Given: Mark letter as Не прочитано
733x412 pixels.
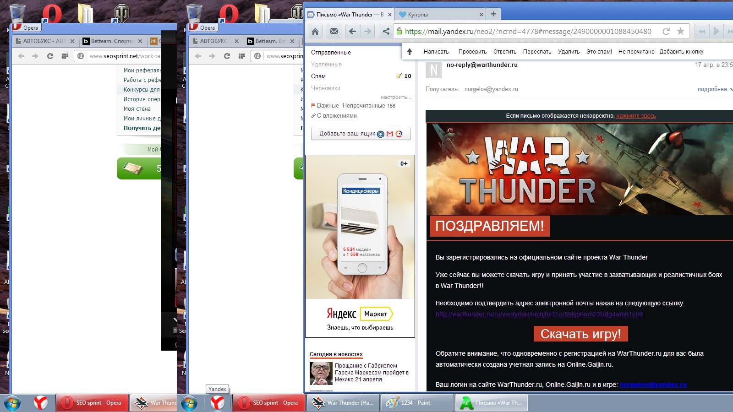Looking at the screenshot, I should click(x=636, y=52).
